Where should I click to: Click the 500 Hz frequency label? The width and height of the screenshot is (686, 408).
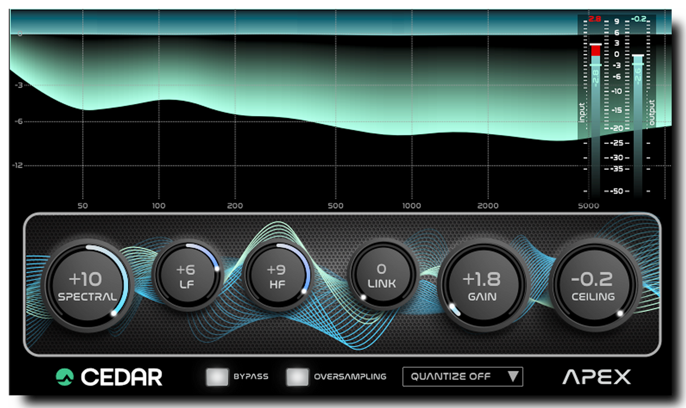[336, 206]
